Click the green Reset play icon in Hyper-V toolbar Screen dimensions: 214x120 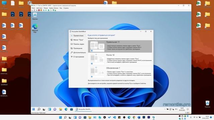[x=46, y=10]
